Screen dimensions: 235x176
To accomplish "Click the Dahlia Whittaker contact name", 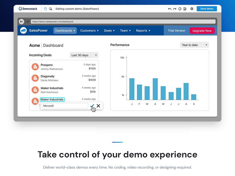I will (x=49, y=80).
